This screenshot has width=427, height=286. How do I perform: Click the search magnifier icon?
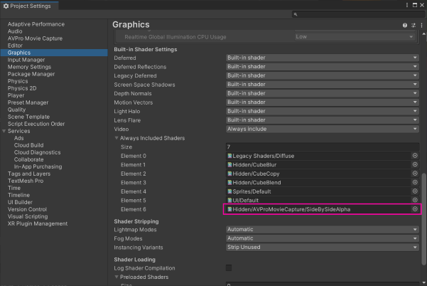[296, 14]
